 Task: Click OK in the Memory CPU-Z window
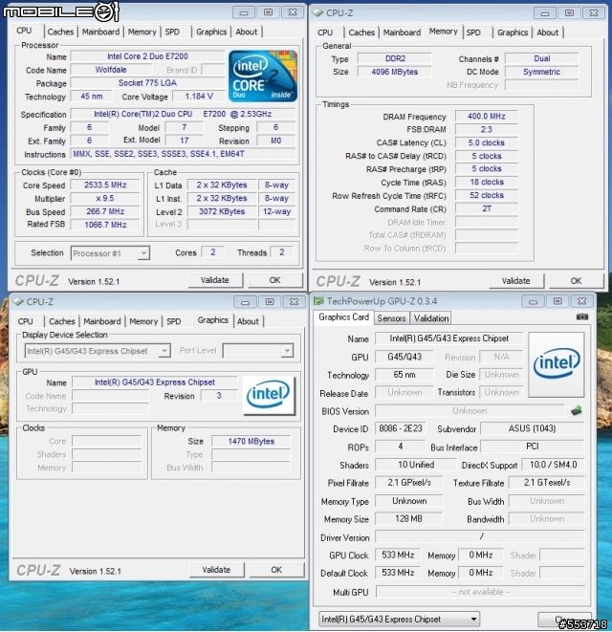[x=576, y=281]
